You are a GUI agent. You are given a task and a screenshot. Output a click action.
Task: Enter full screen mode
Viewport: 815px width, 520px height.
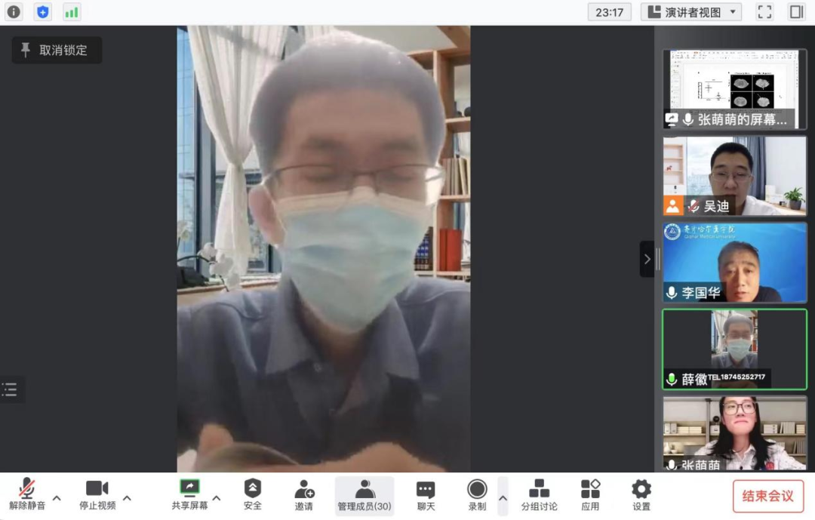[764, 12]
